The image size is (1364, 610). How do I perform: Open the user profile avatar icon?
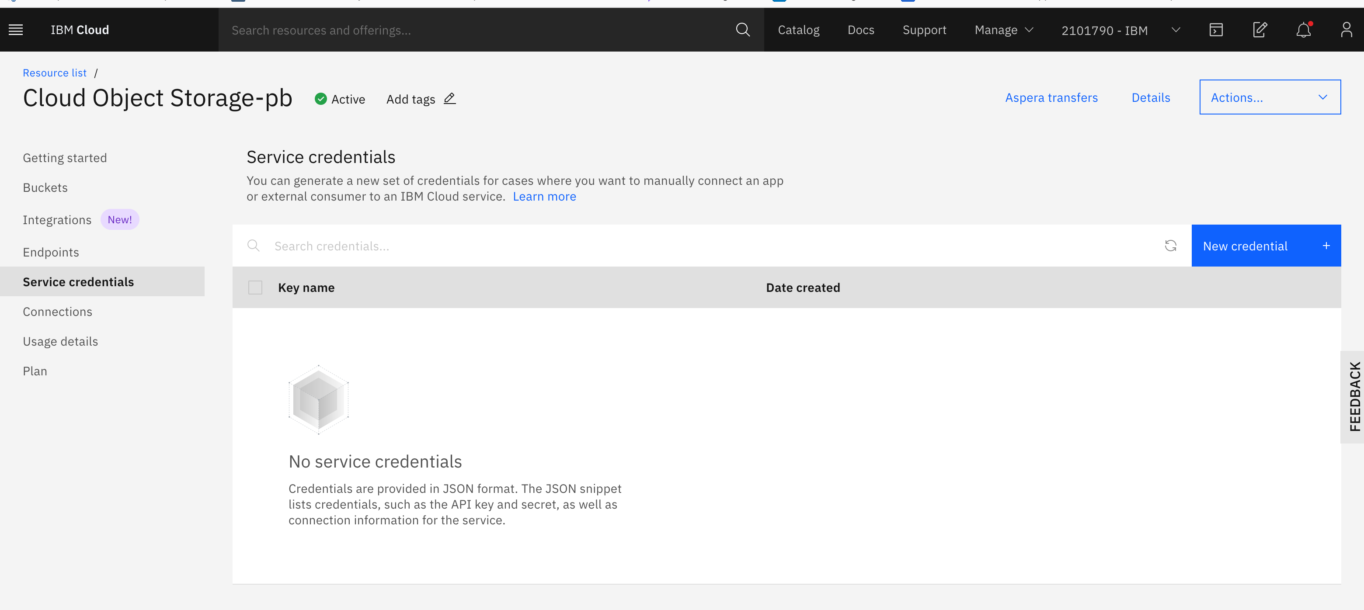coord(1346,30)
